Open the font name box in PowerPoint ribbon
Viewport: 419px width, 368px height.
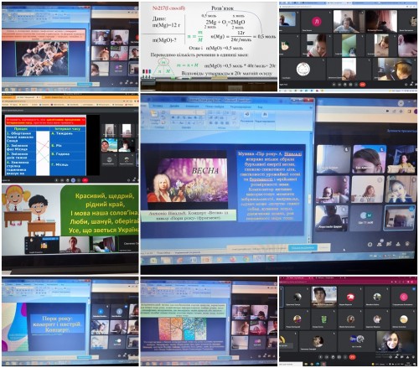183,112
